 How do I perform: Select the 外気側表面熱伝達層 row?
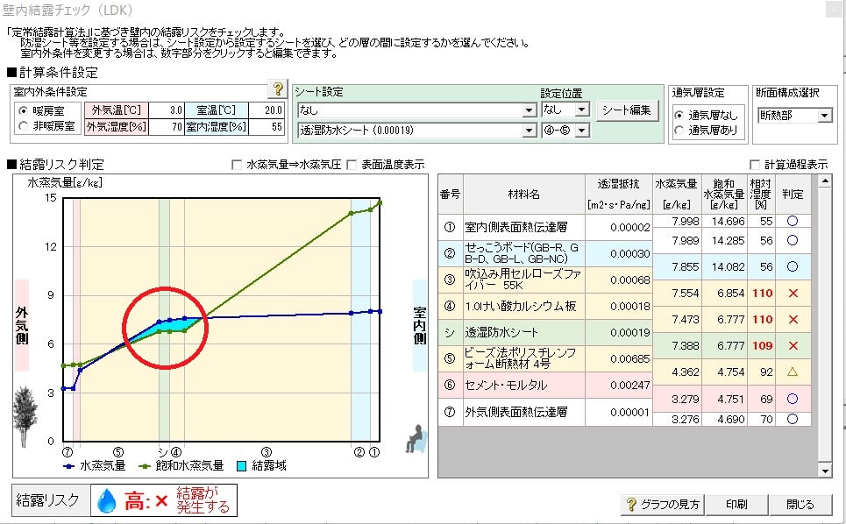click(545, 412)
